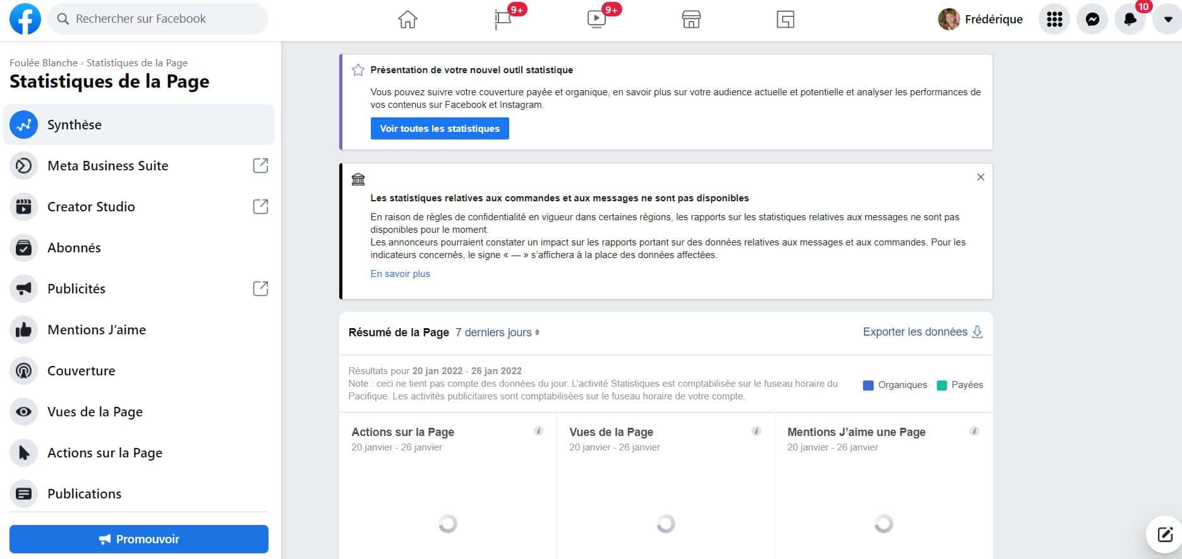Open the '7 derniers jours' period selector
This screenshot has height=559, width=1182.
point(498,332)
